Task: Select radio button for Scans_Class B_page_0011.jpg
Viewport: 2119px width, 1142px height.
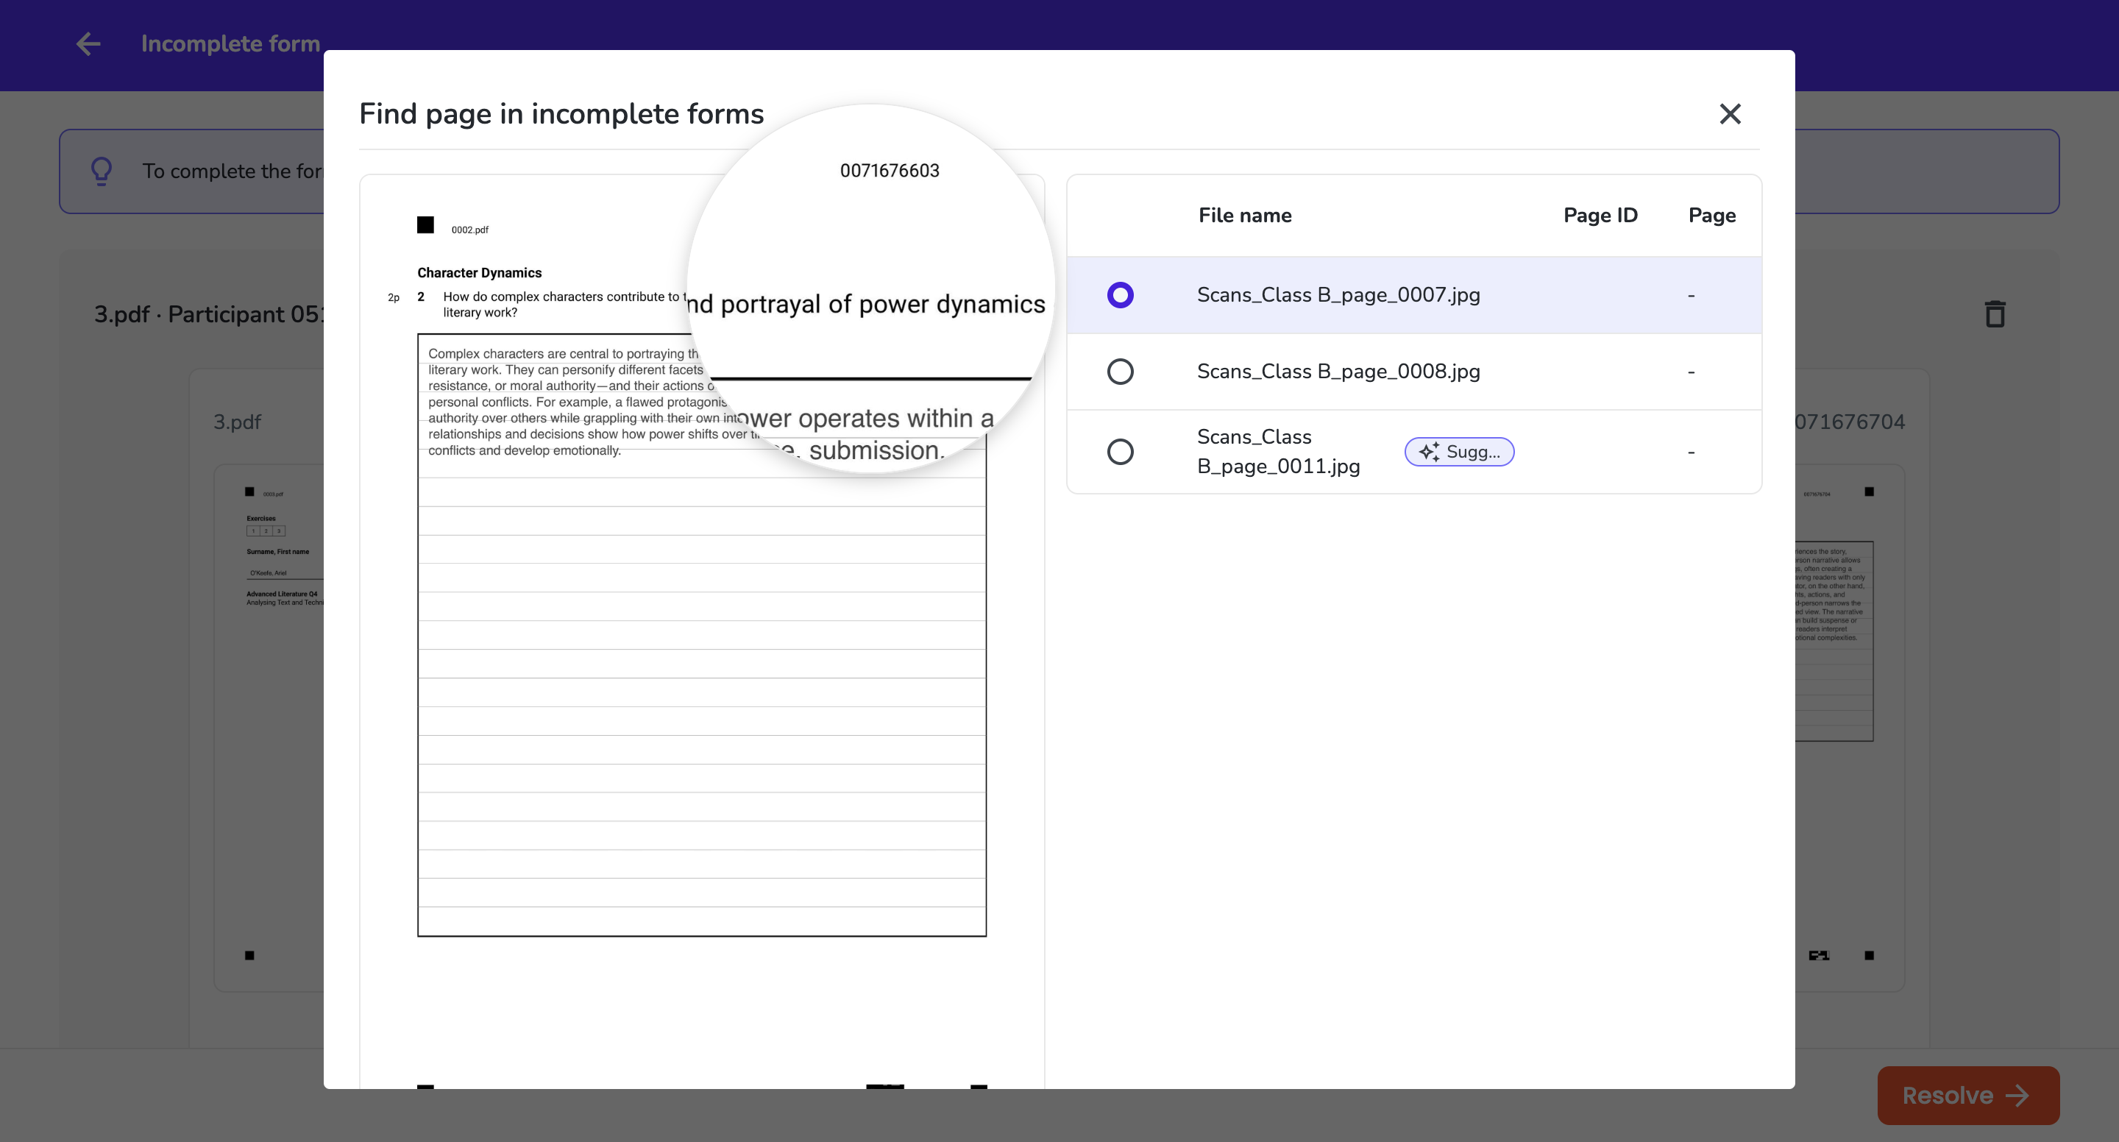Action: click(1120, 452)
